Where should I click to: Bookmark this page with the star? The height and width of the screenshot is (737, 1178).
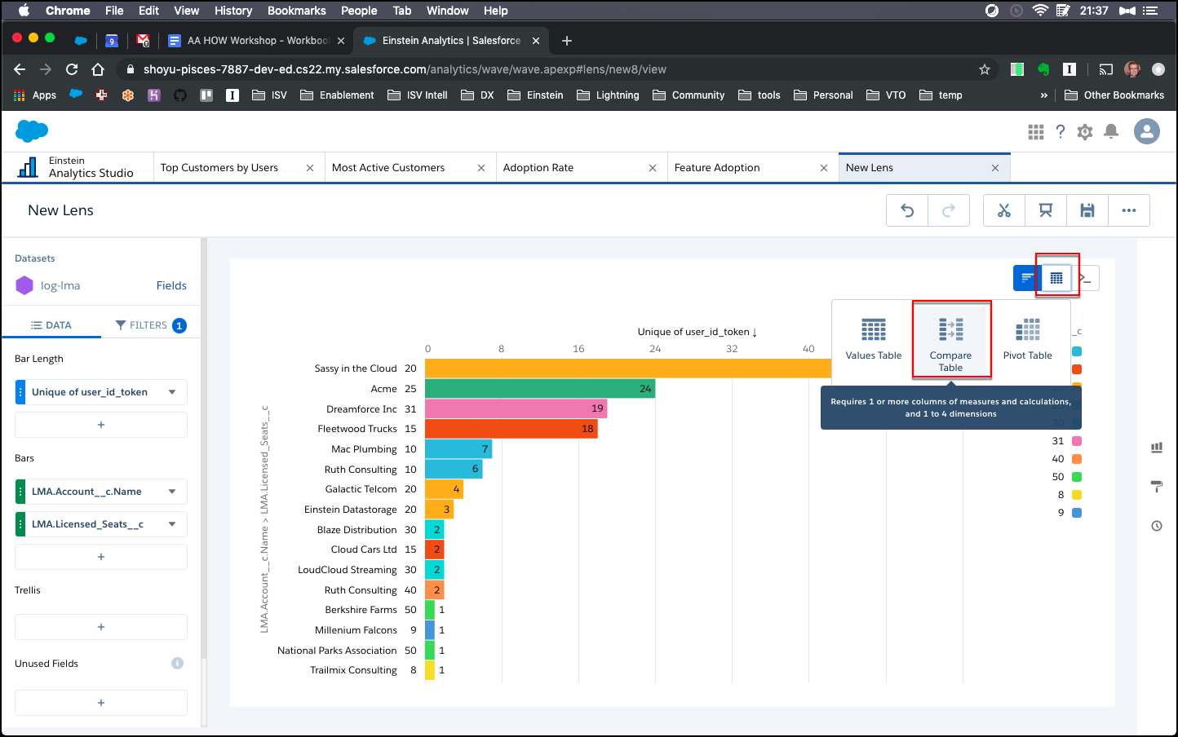click(985, 69)
